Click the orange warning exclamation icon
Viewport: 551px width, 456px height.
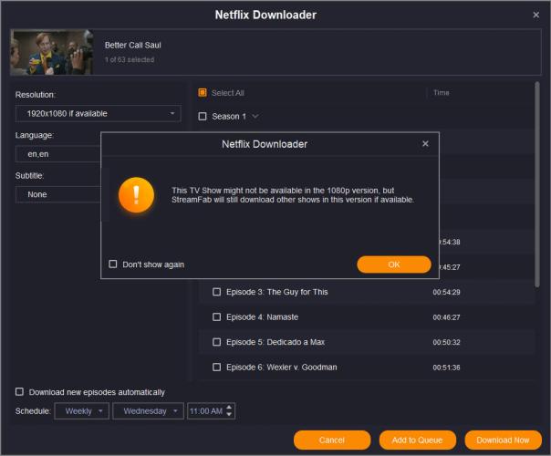[x=136, y=195]
